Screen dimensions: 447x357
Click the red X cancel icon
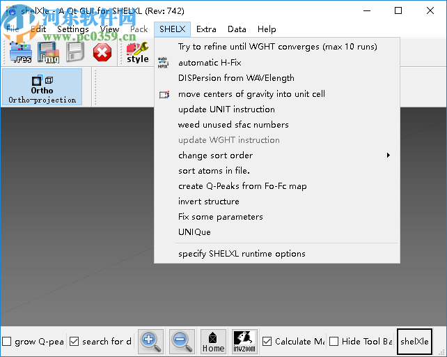(x=102, y=52)
